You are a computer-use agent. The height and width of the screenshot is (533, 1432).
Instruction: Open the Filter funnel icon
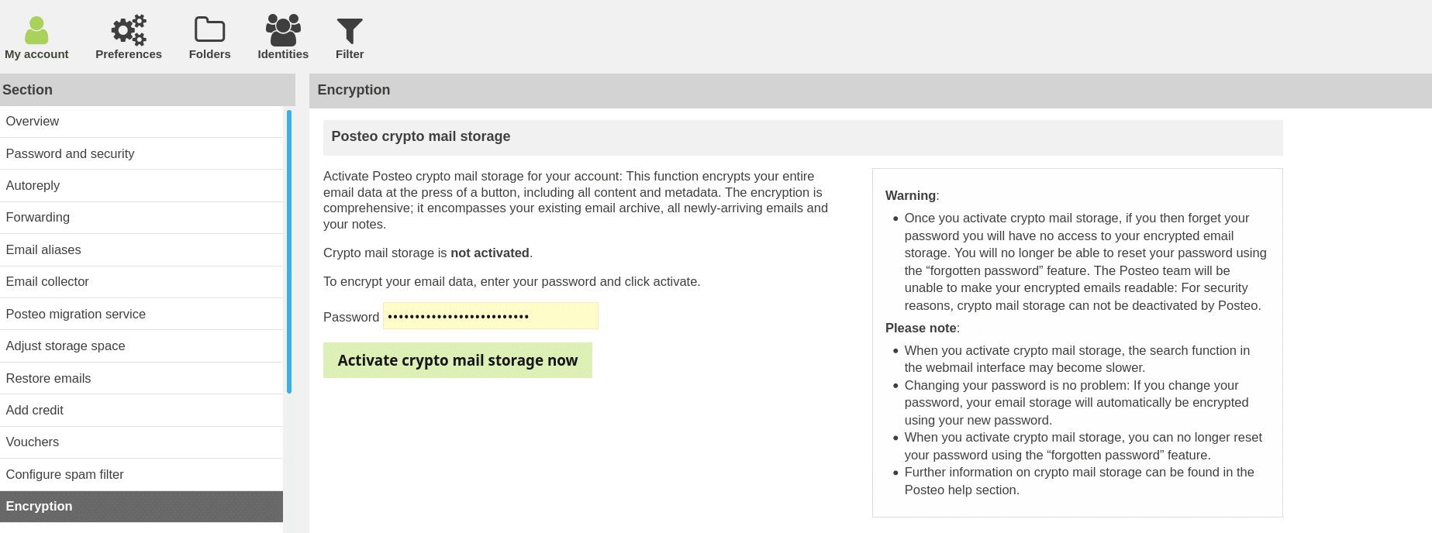tap(350, 31)
